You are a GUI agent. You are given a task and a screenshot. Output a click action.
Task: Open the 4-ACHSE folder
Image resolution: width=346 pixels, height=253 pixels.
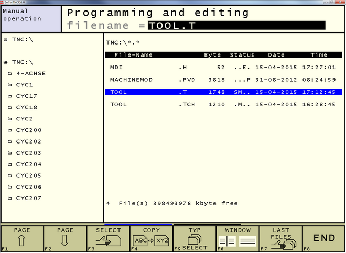click(x=30, y=73)
